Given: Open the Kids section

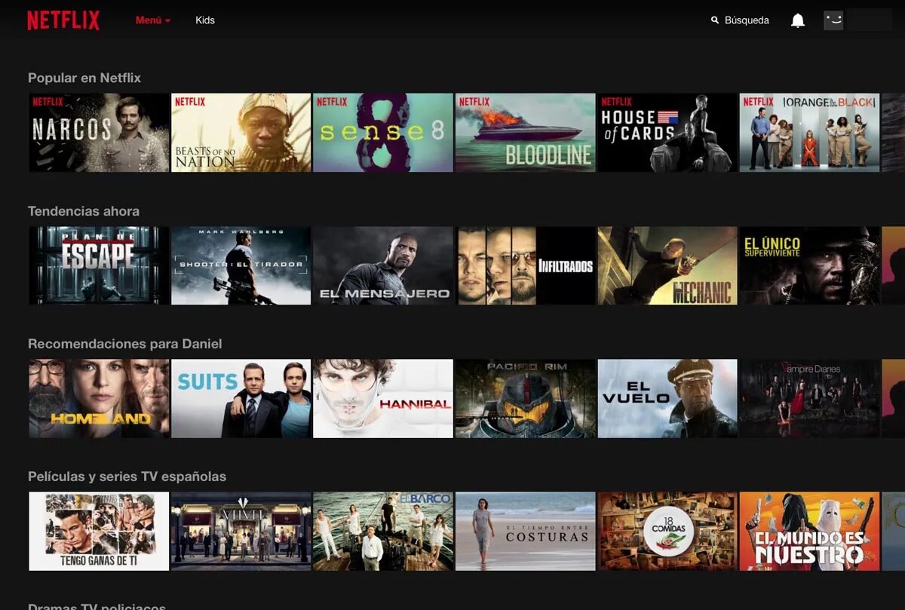Looking at the screenshot, I should 205,20.
